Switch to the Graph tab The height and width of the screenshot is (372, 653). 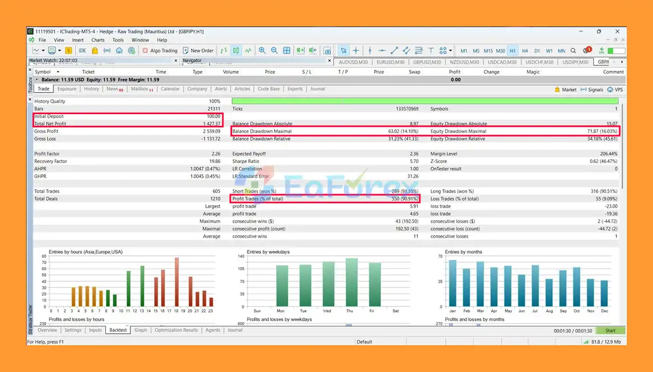click(141, 330)
